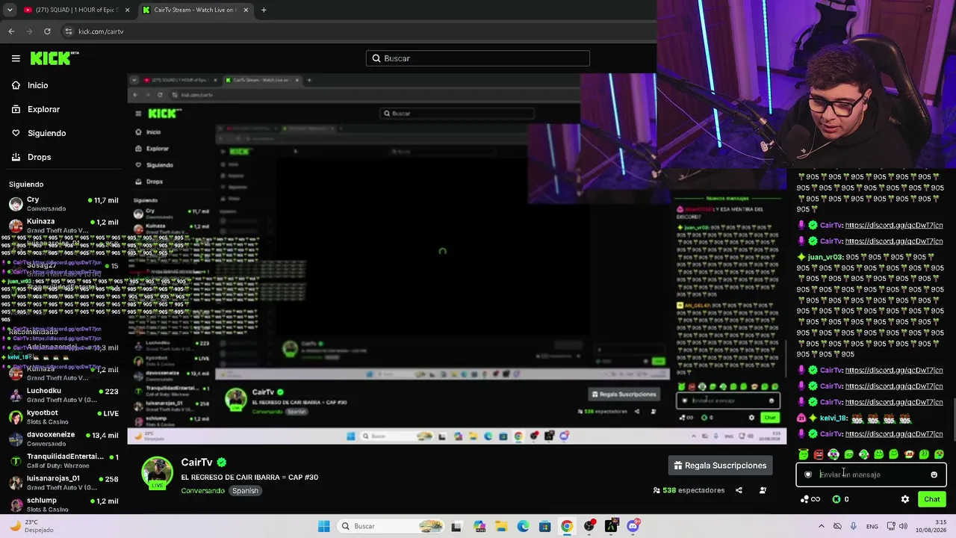This screenshot has width=956, height=538.
Task: Open the emoji picker in chat input
Action: coord(934,474)
